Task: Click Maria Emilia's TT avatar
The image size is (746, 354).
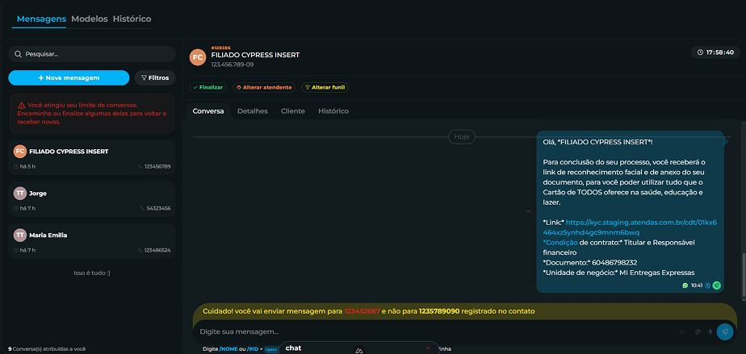Action: (19, 235)
